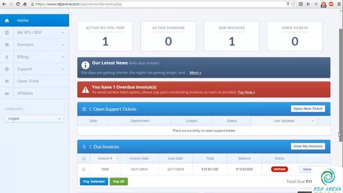Open the Chrome hamburger menu

339,4
